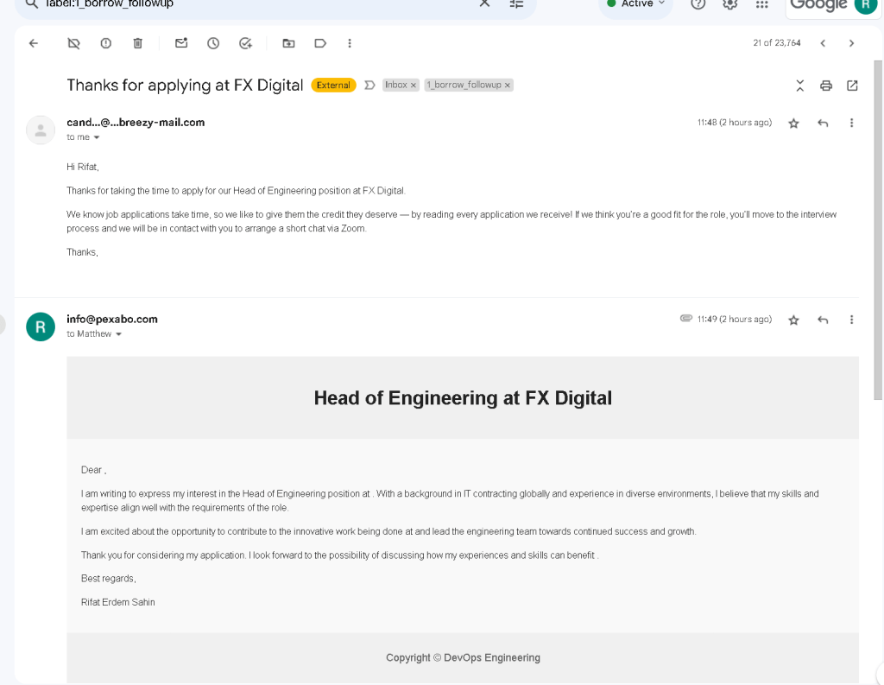Click the 'Hi Rifat,' greeting line
Image resolution: width=884 pixels, height=685 pixels.
tap(83, 167)
